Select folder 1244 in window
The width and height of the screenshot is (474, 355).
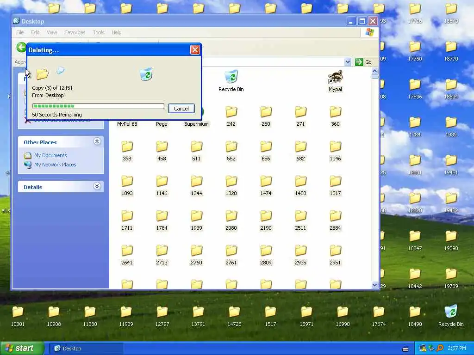(x=196, y=186)
